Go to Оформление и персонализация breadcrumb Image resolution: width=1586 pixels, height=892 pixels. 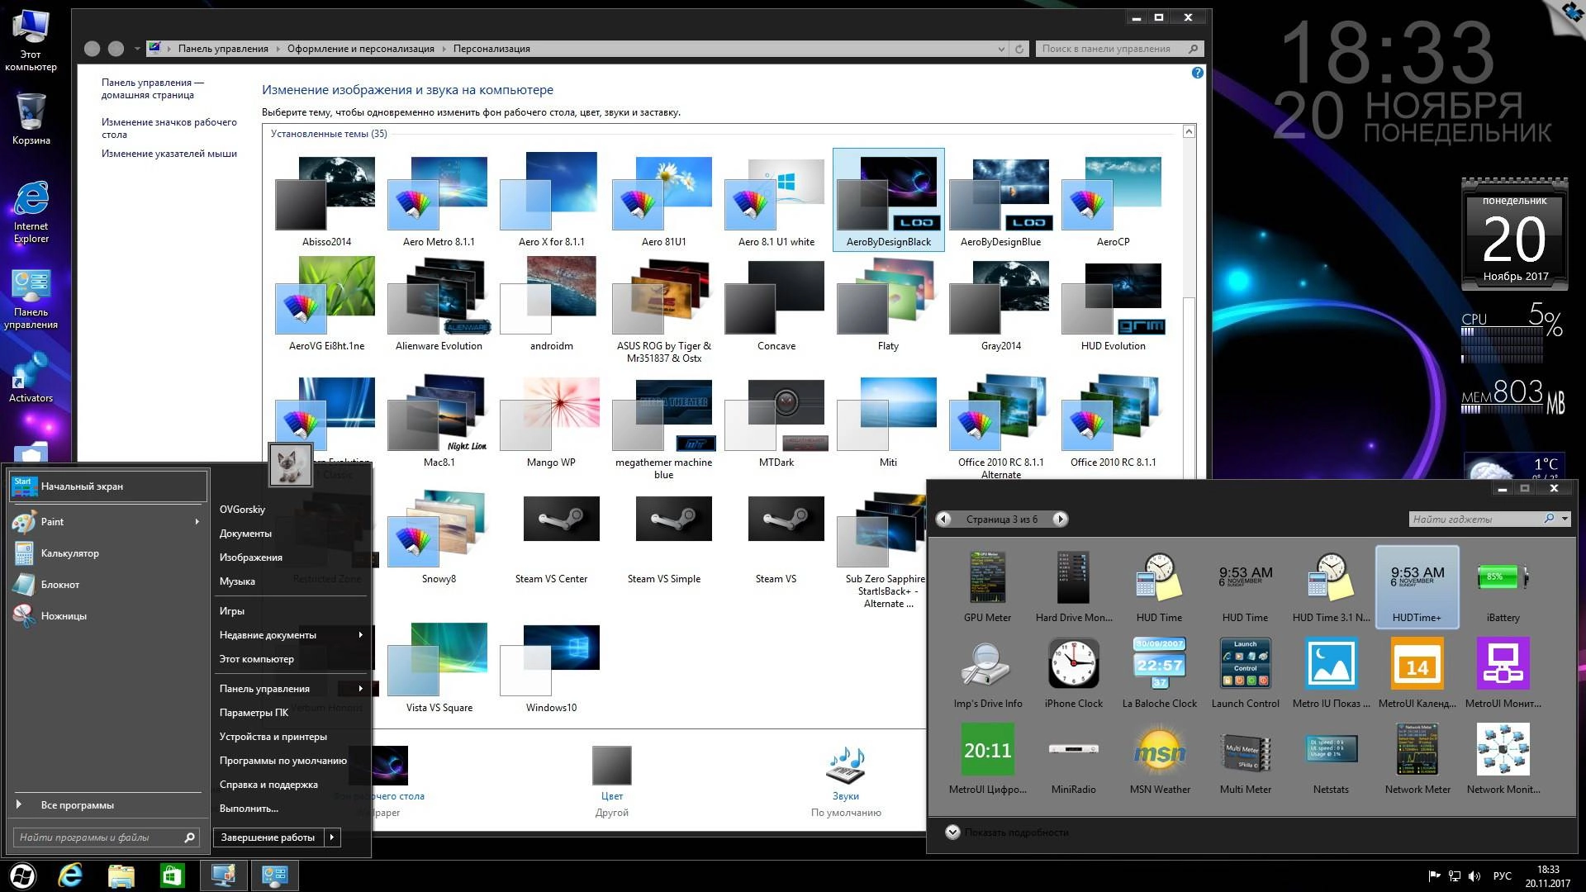tap(359, 48)
